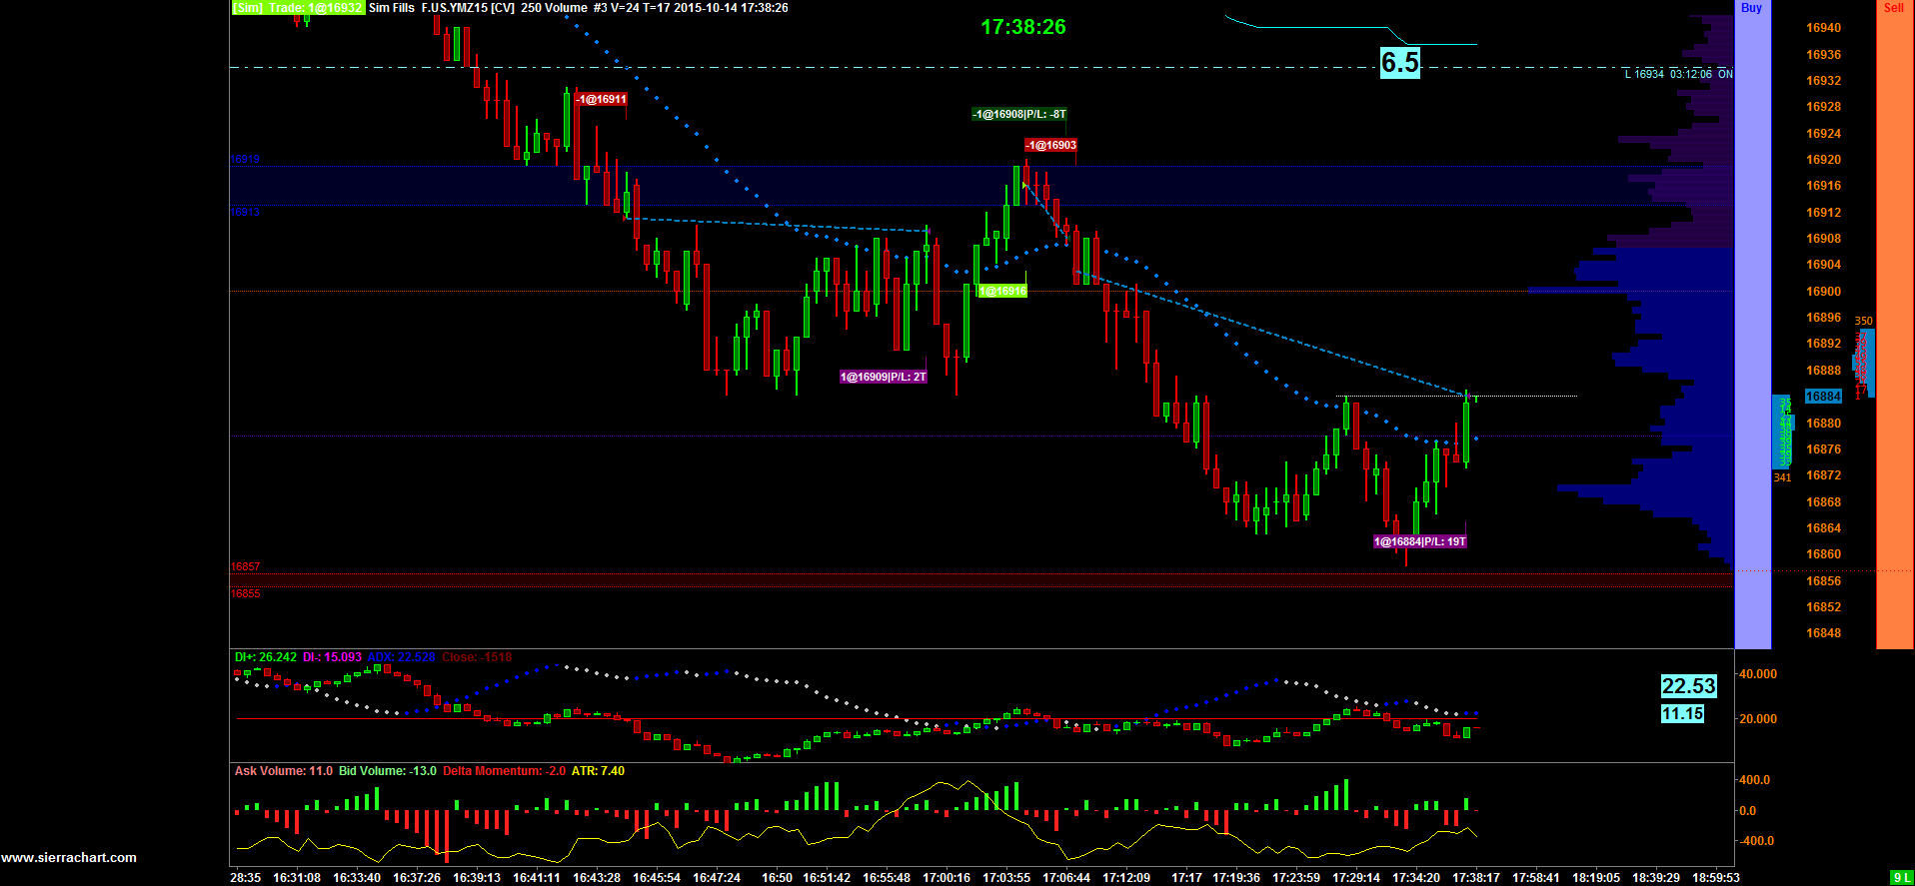Click the blue '16919' level label

tap(246, 159)
